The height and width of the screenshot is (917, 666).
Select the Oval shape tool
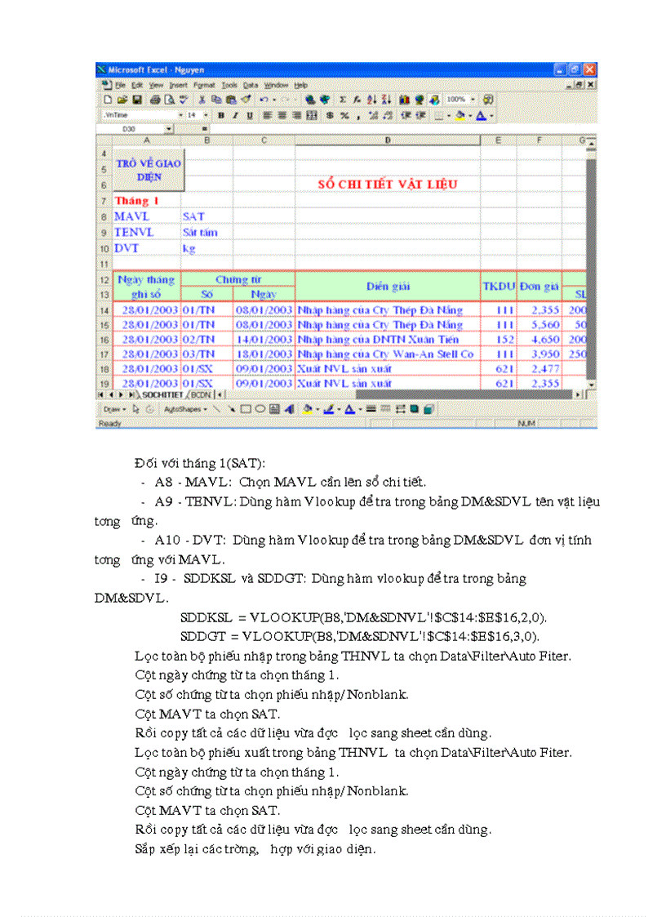[260, 408]
